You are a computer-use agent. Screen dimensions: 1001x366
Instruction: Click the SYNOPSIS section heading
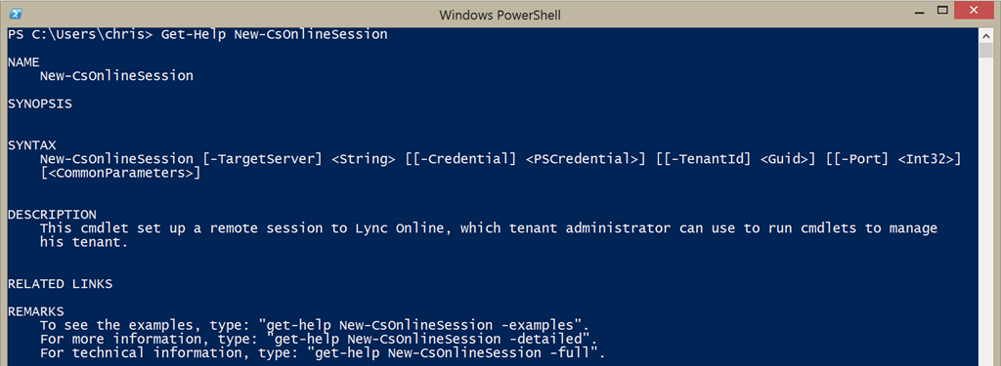click(39, 103)
